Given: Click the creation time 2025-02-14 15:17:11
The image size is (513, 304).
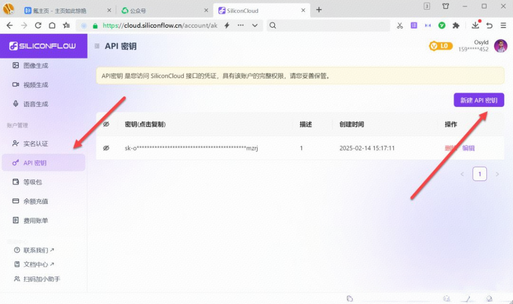Looking at the screenshot, I should point(367,148).
